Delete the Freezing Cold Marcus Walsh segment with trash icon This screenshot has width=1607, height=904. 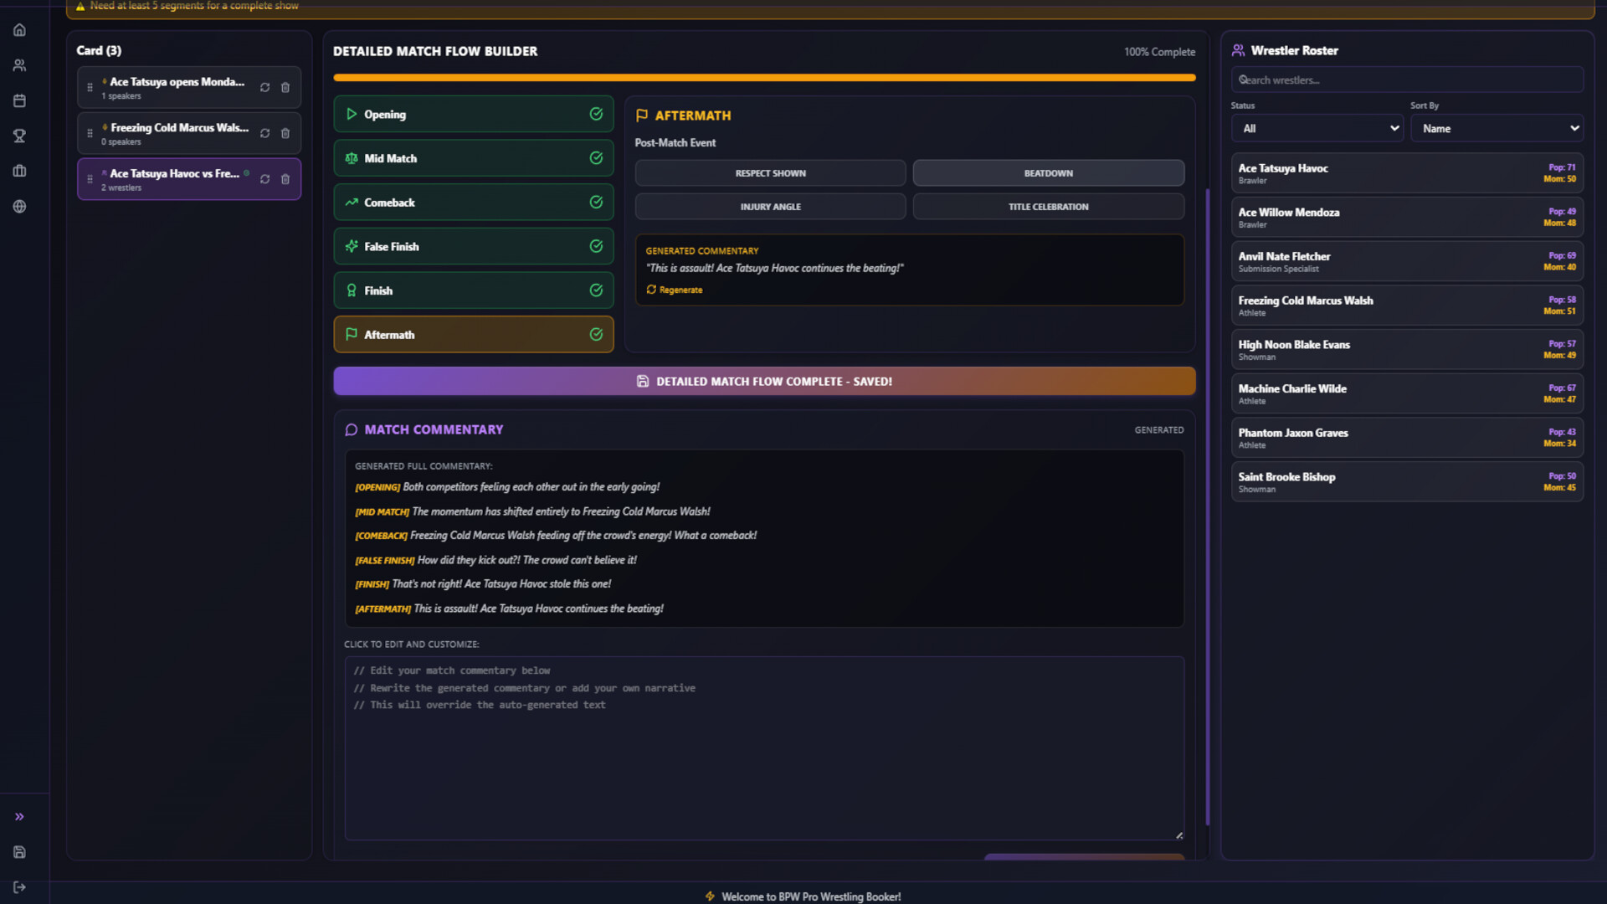click(x=285, y=132)
